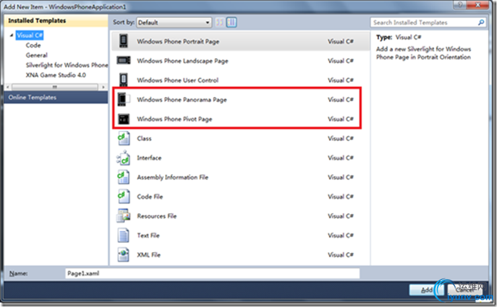497x307 pixels.
Task: Open the Installed Templates section
Action: pos(56,20)
